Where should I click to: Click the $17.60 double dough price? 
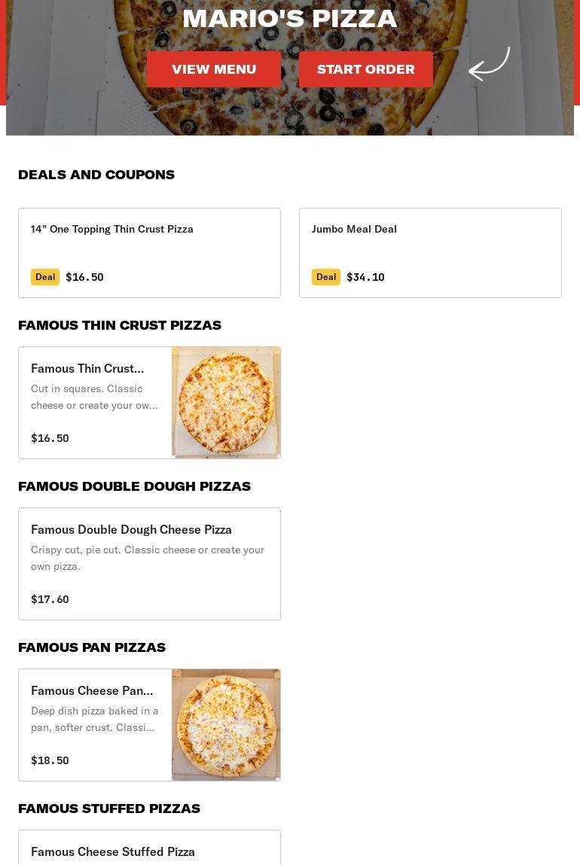(x=50, y=599)
